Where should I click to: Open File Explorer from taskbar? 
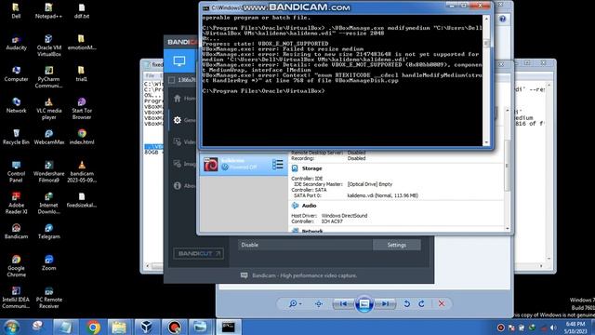[119, 327]
